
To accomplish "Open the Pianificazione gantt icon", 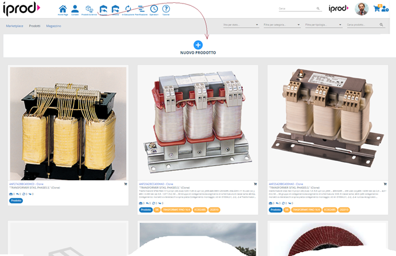I will click(x=141, y=9).
